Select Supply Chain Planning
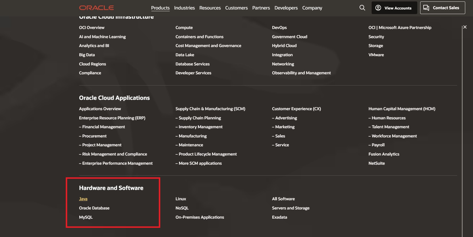This screenshot has height=237, width=473. pyautogui.click(x=198, y=118)
